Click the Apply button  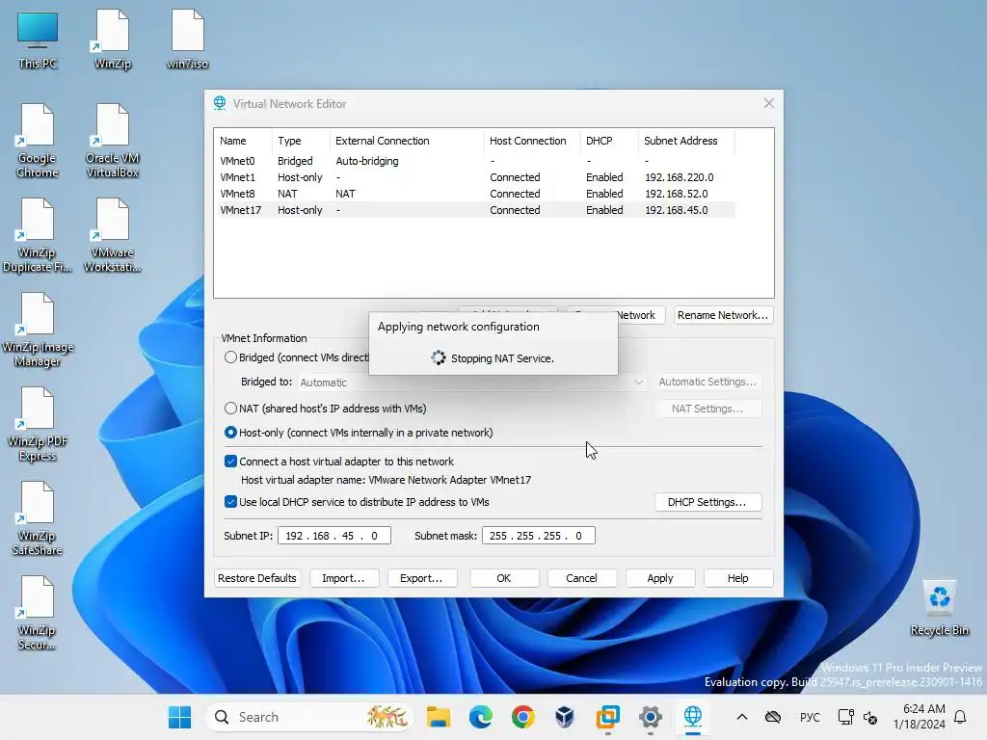(660, 578)
